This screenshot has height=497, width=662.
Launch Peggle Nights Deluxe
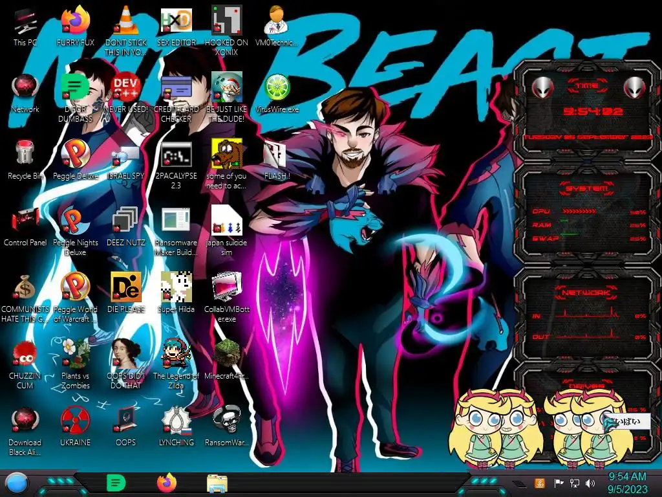(x=76, y=221)
